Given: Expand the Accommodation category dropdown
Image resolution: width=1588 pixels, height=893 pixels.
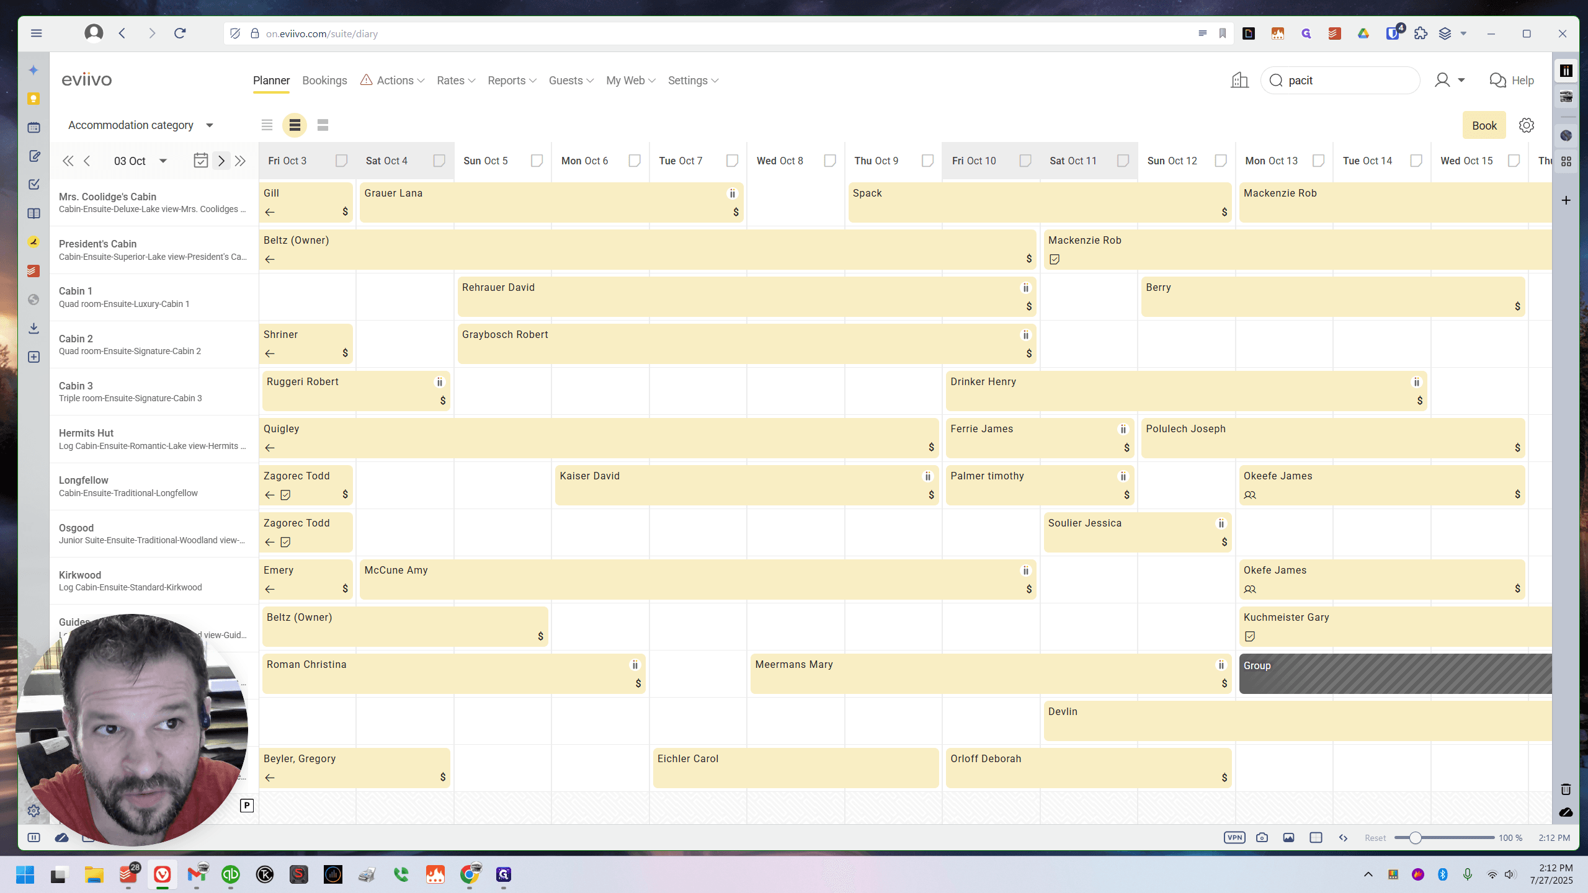Looking at the screenshot, I should click(x=141, y=125).
